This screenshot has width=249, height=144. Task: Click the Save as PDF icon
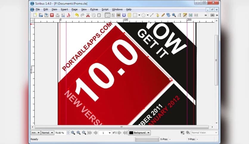(x=68, y=15)
